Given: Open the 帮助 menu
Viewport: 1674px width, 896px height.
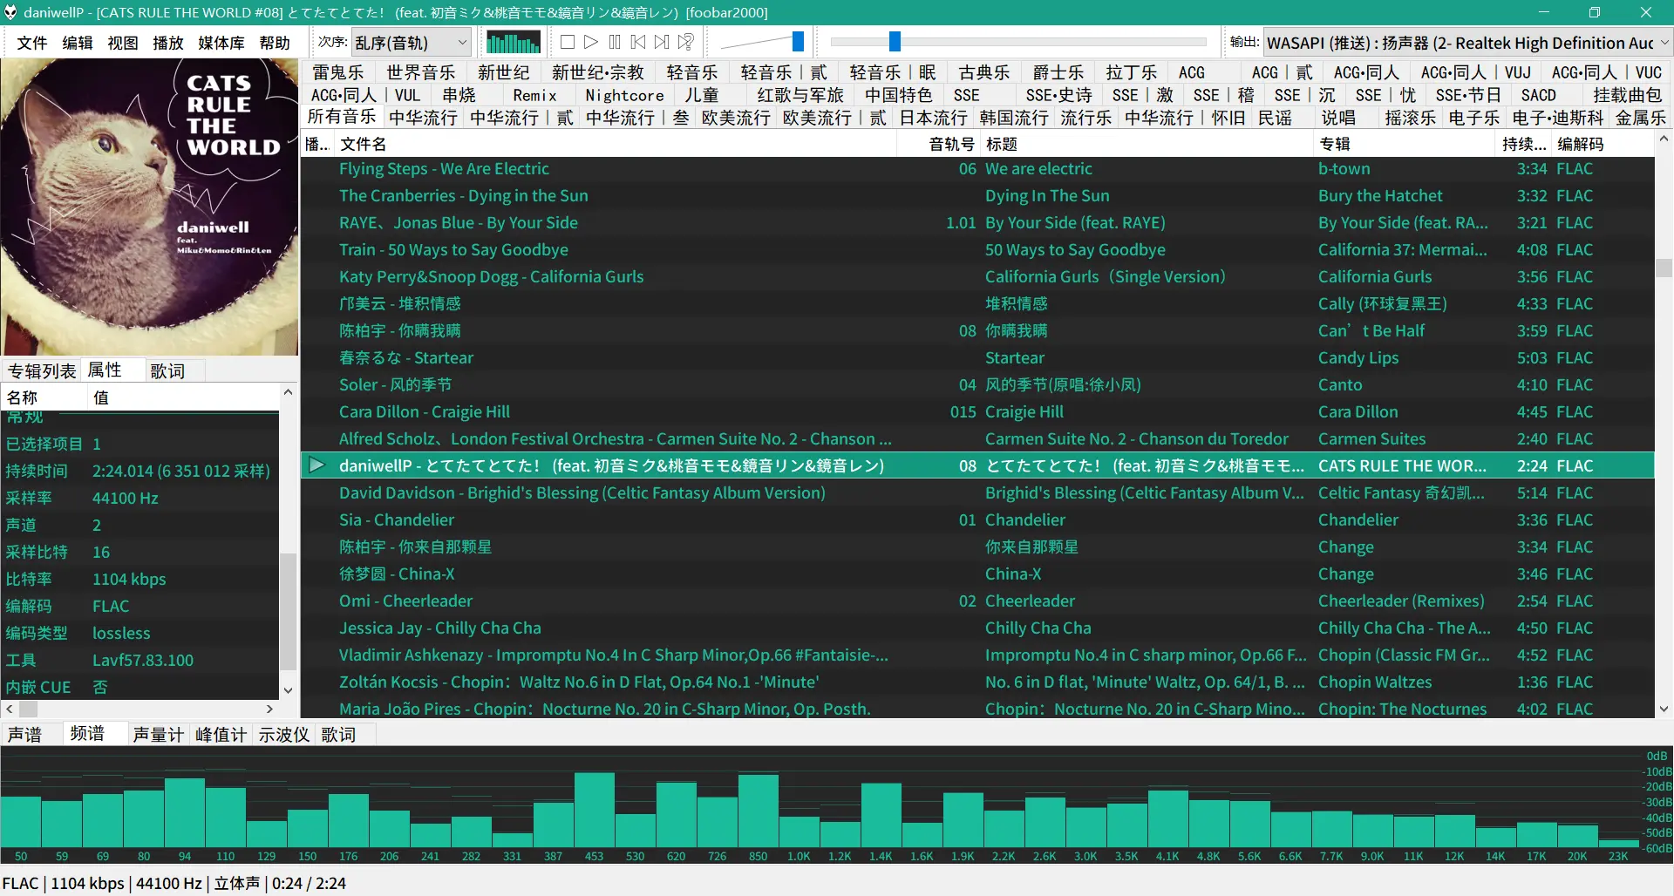Looking at the screenshot, I should coord(275,43).
